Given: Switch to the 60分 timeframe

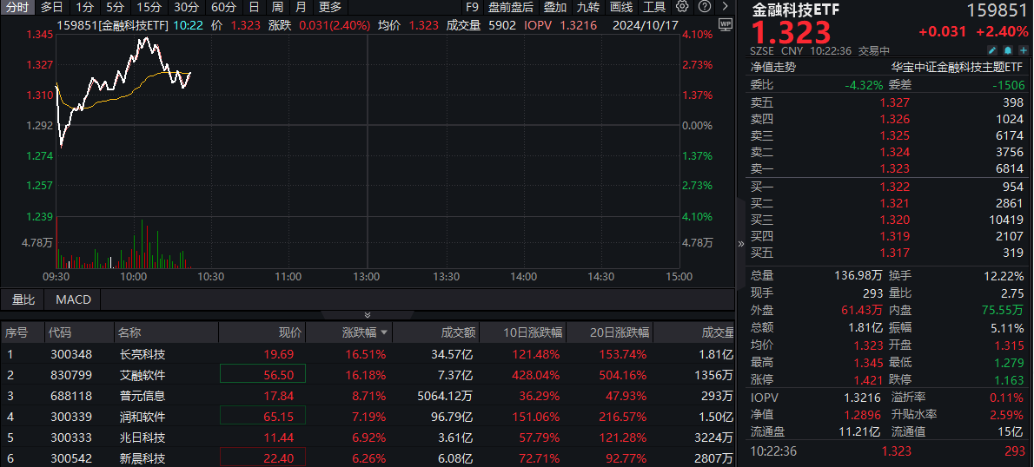Looking at the screenshot, I should (223, 7).
